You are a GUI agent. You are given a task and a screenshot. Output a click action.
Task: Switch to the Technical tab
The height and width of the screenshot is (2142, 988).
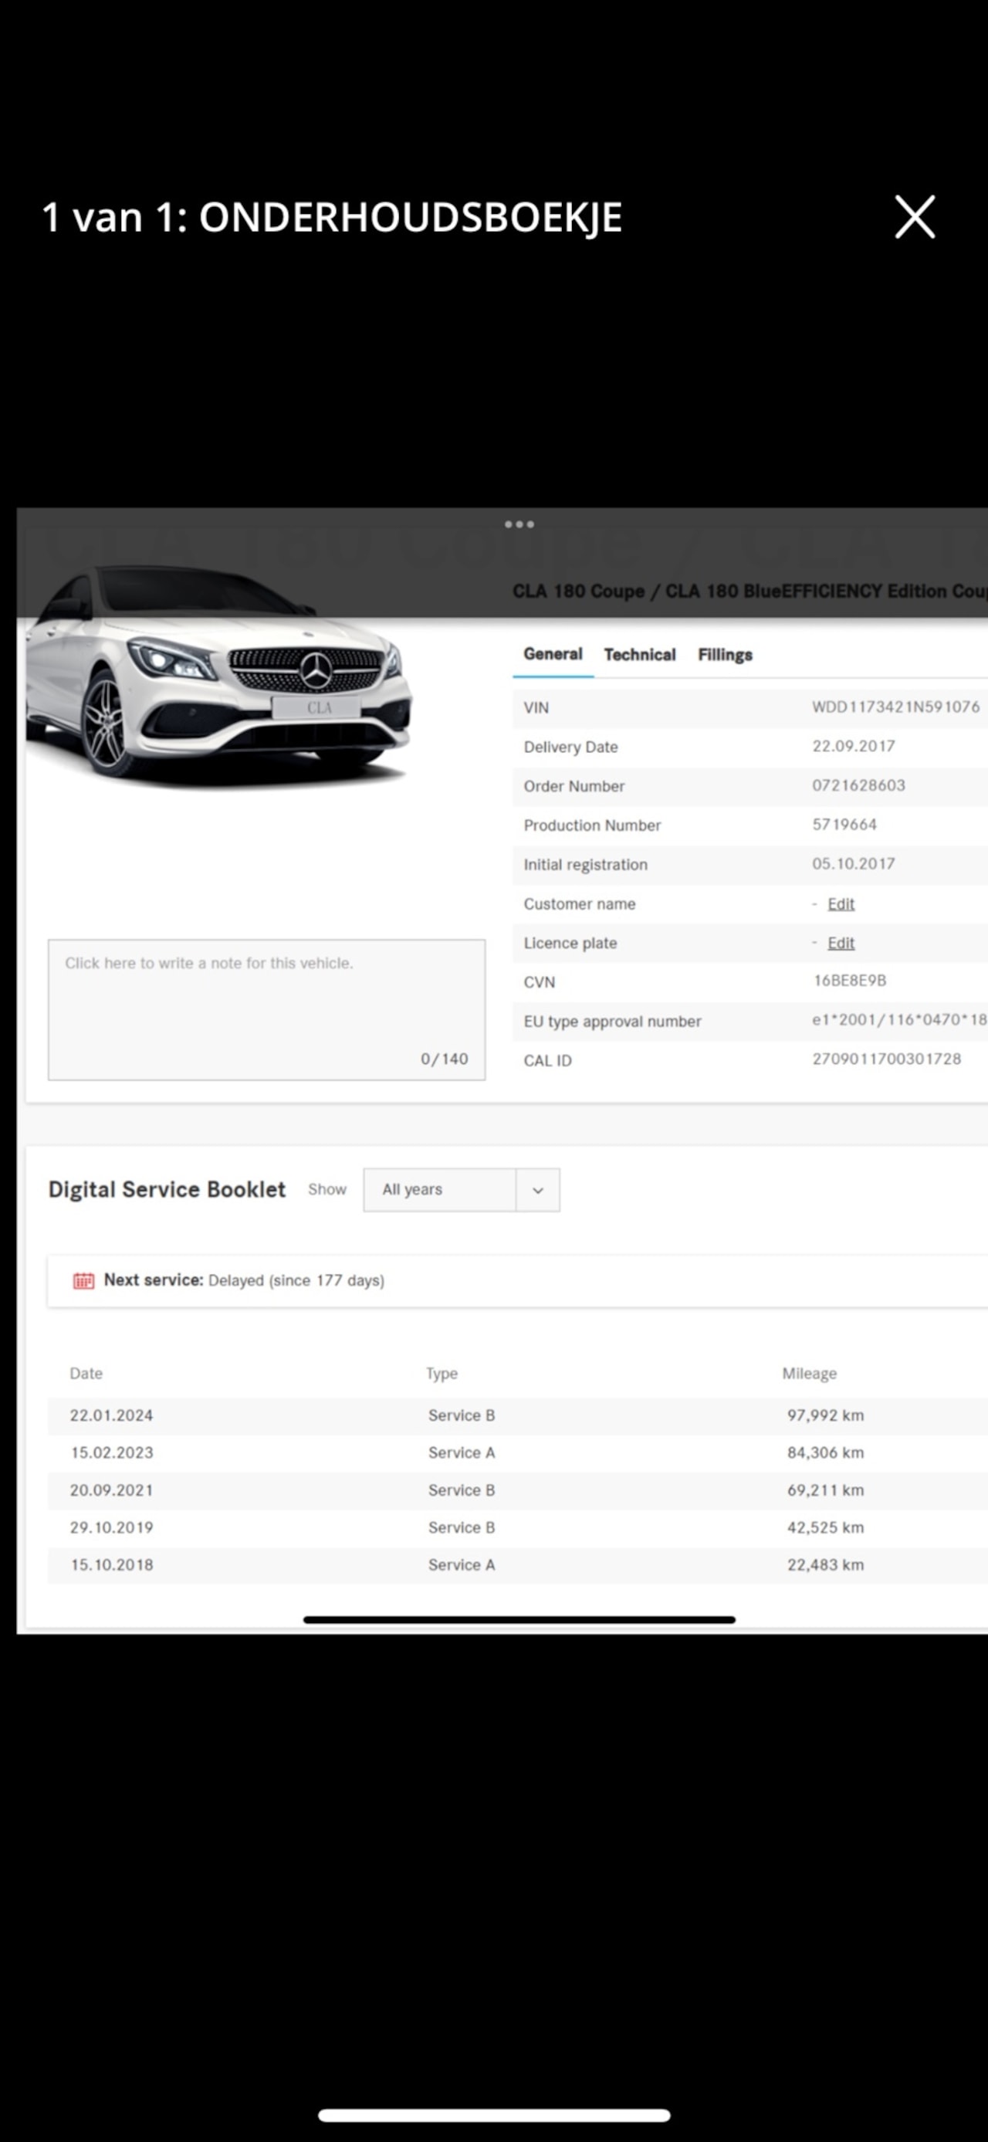(x=640, y=654)
